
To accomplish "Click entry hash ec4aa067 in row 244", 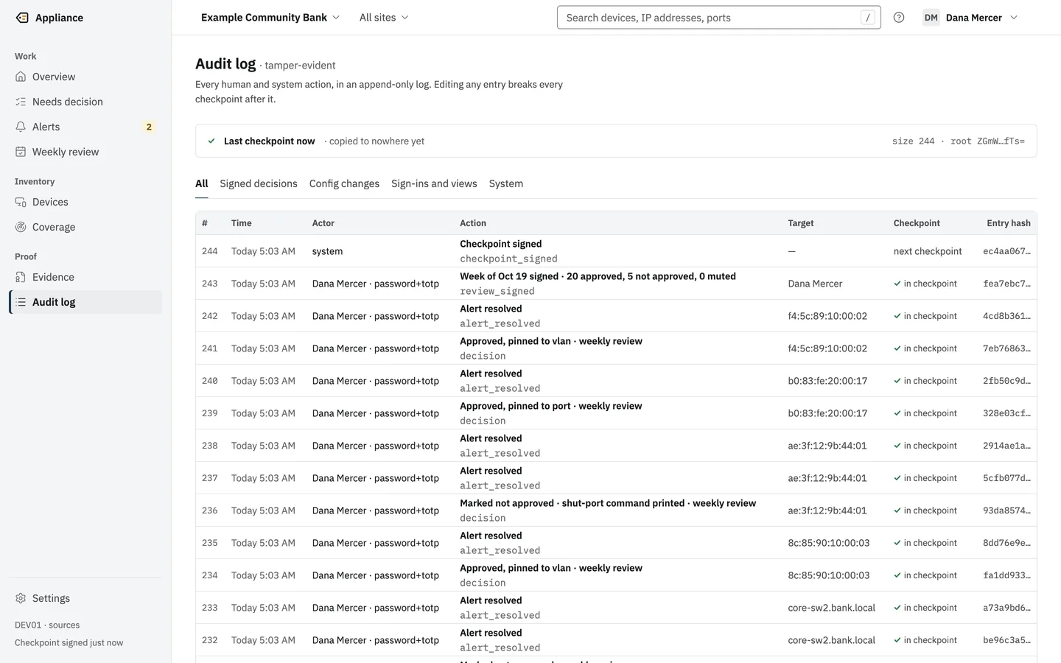I will point(1006,251).
